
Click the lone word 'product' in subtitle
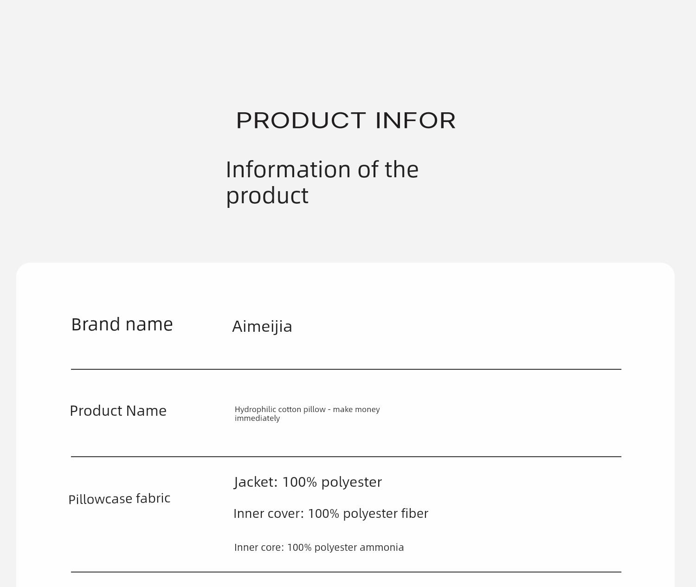(x=267, y=196)
